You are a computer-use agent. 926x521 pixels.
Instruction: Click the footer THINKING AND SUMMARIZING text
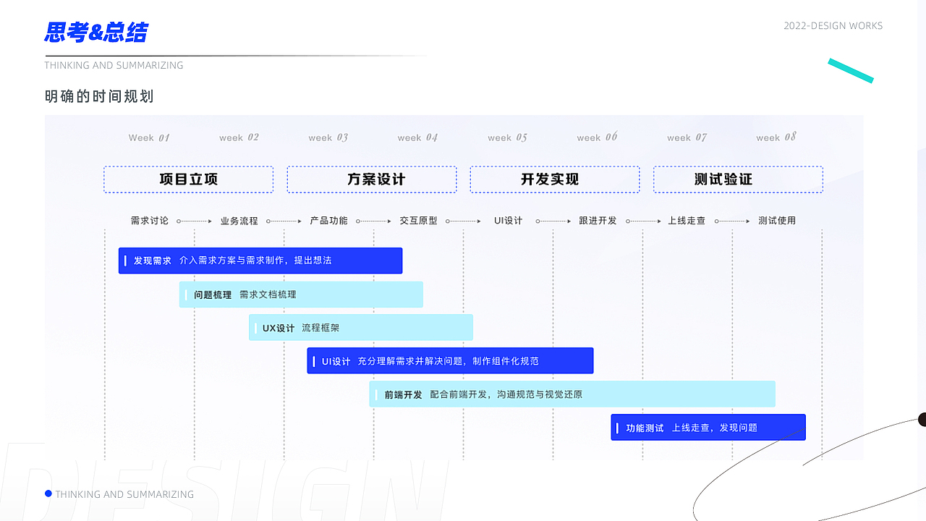[x=124, y=494]
